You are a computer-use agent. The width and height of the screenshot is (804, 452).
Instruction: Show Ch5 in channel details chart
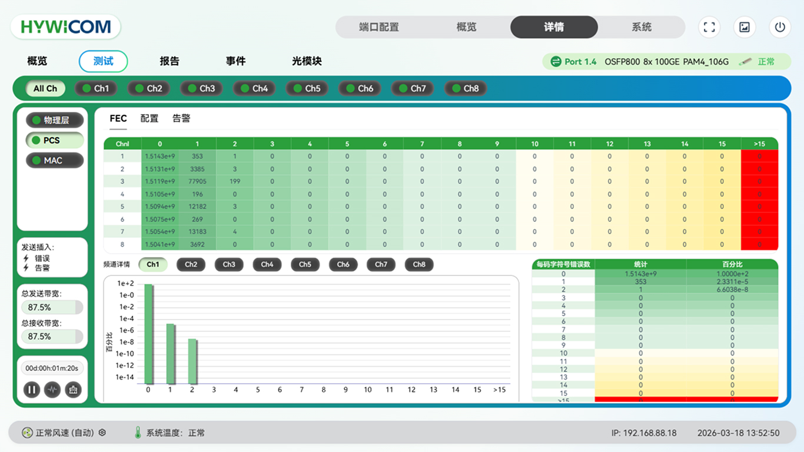click(x=305, y=264)
